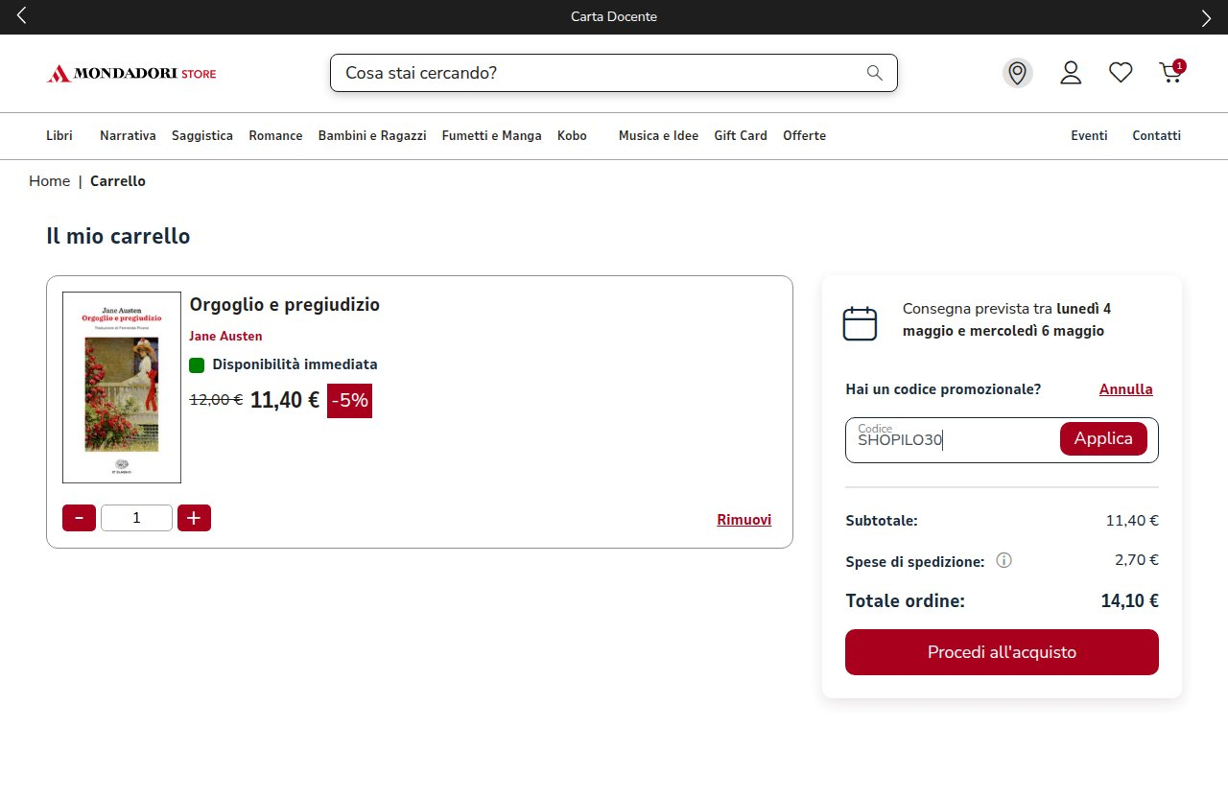The width and height of the screenshot is (1228, 798).
Task: Click the next banner arrow in top bar
Action: [x=1206, y=18]
